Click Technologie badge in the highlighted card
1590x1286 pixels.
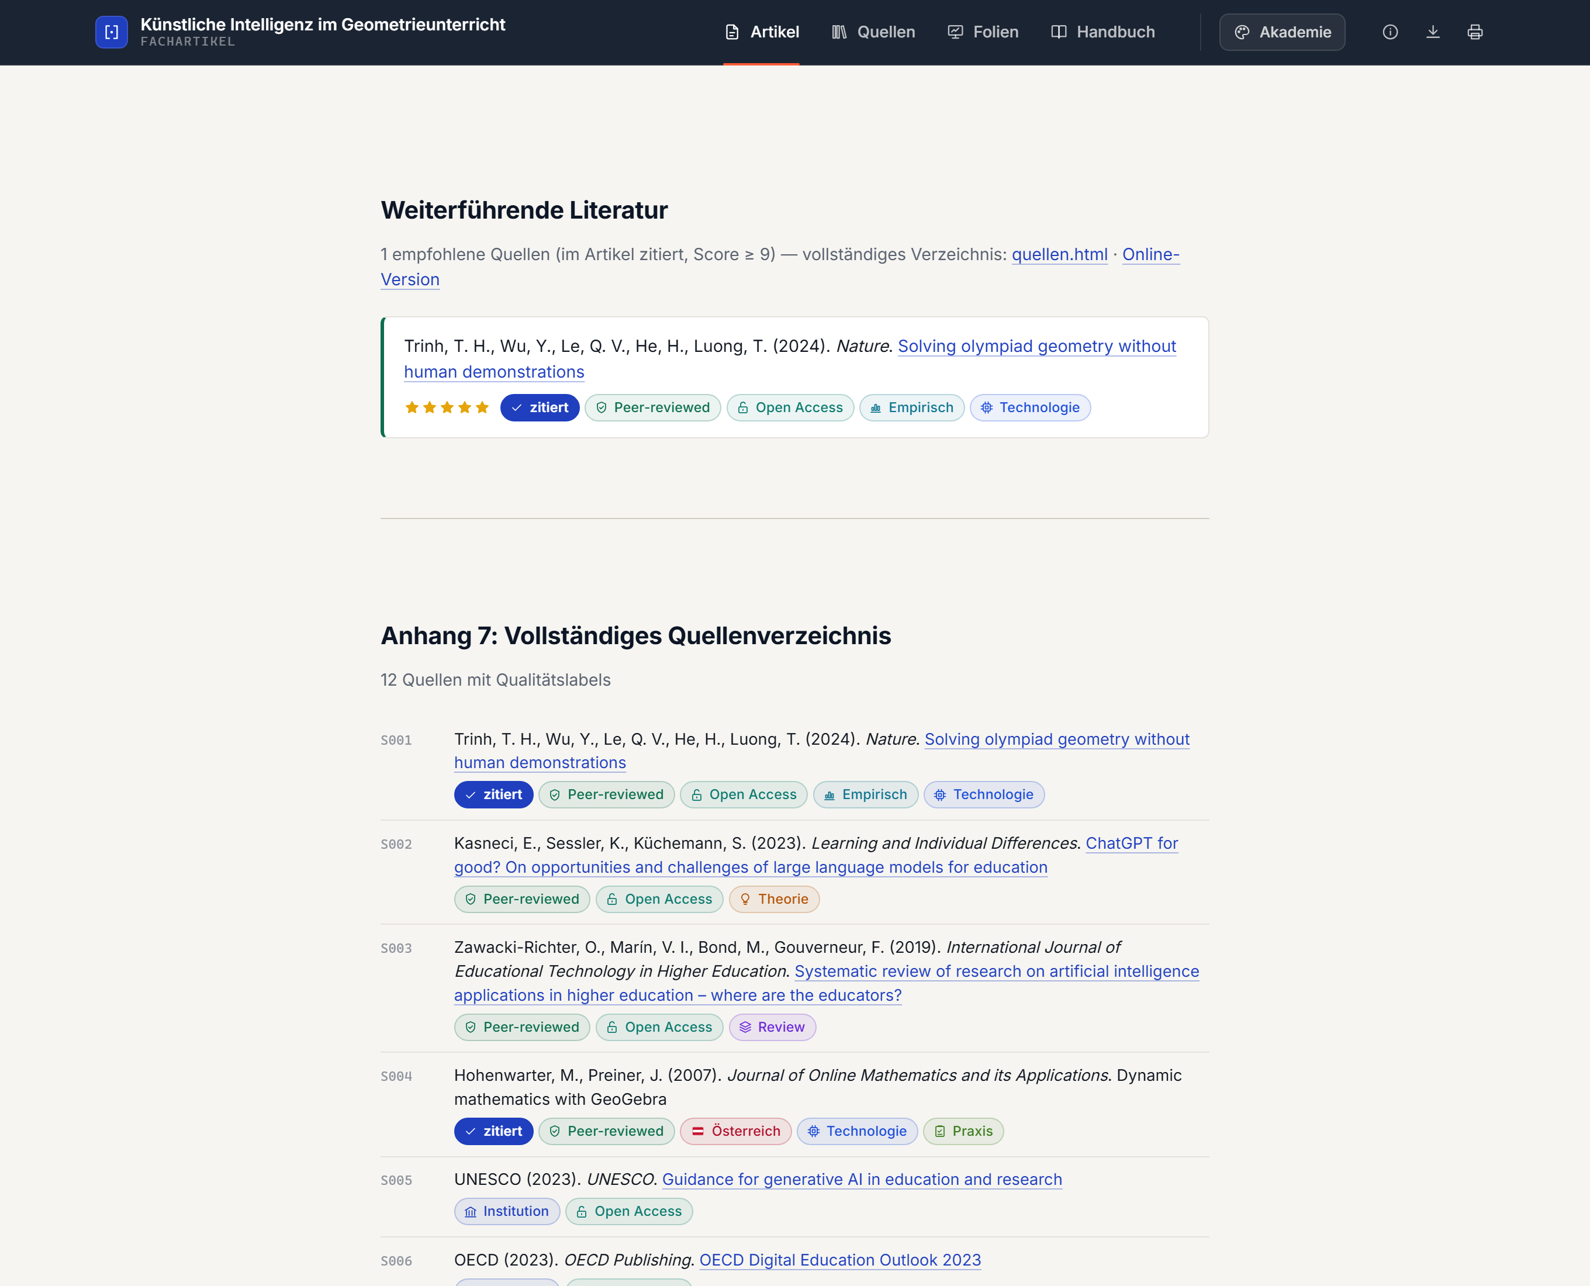point(1030,407)
